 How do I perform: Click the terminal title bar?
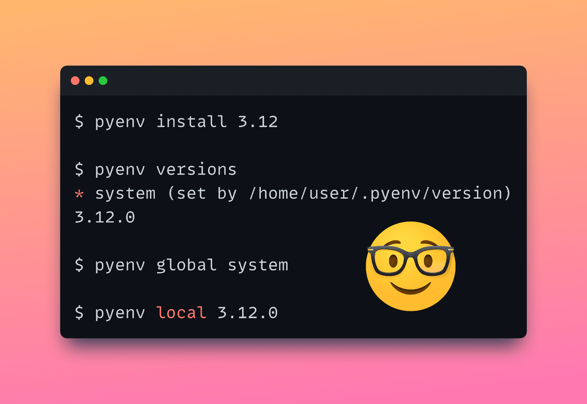point(293,80)
